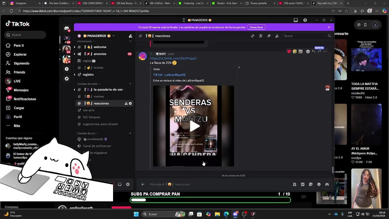React with red heart emoji on message
Image resolution: width=389 pixels, height=219 pixels.
point(289,52)
